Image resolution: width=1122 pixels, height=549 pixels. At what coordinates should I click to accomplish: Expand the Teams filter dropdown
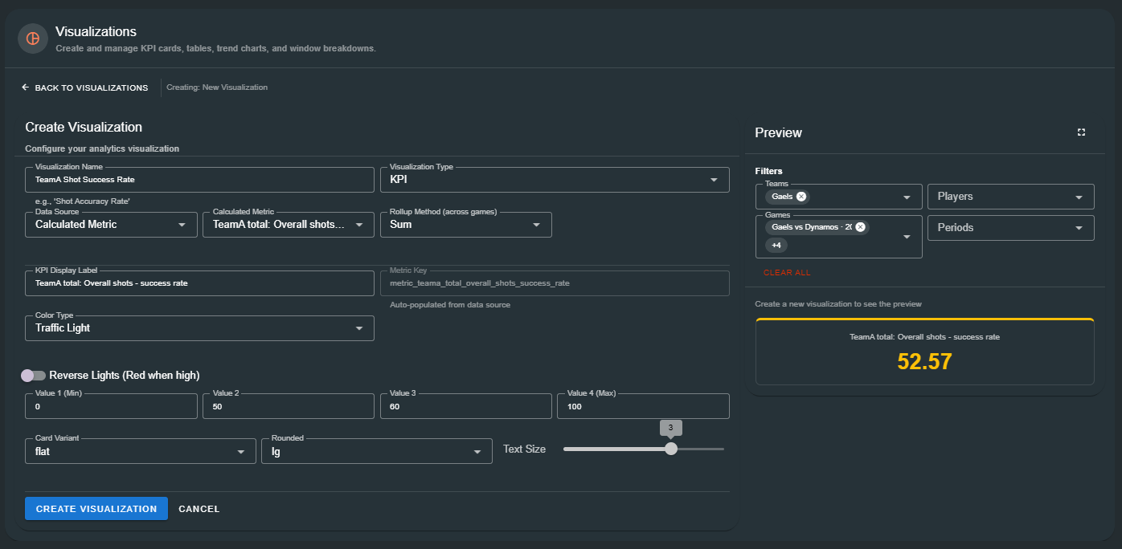tap(907, 197)
